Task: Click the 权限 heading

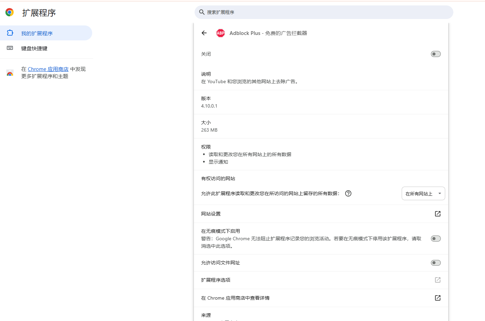Action: click(206, 147)
